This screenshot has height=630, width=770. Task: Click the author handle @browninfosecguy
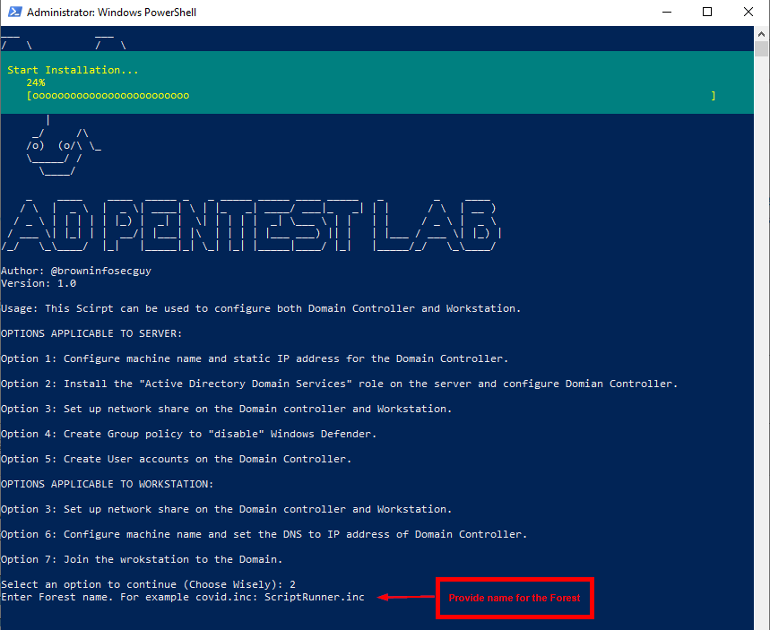pos(101,271)
